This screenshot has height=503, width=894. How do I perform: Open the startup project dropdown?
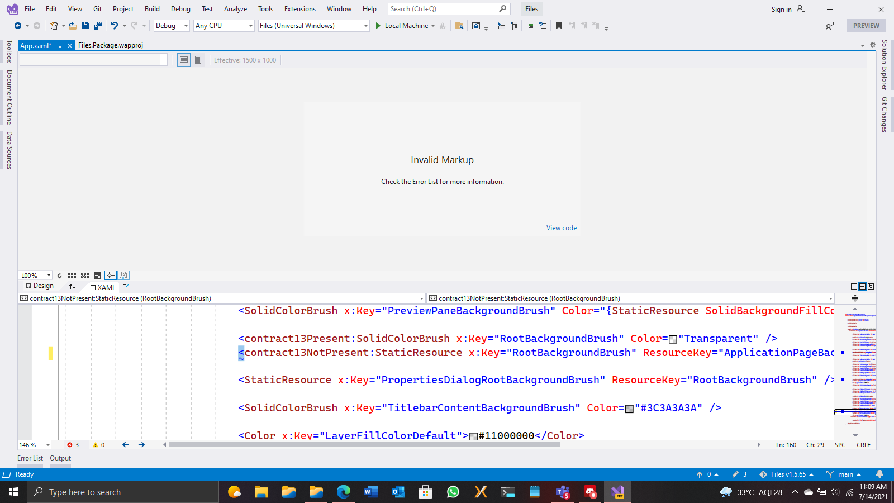coord(314,26)
